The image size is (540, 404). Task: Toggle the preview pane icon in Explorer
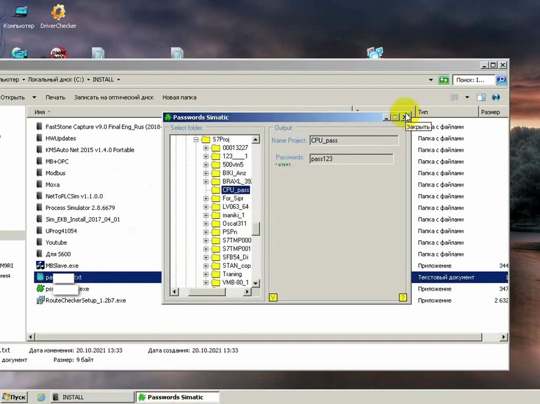pos(481,97)
